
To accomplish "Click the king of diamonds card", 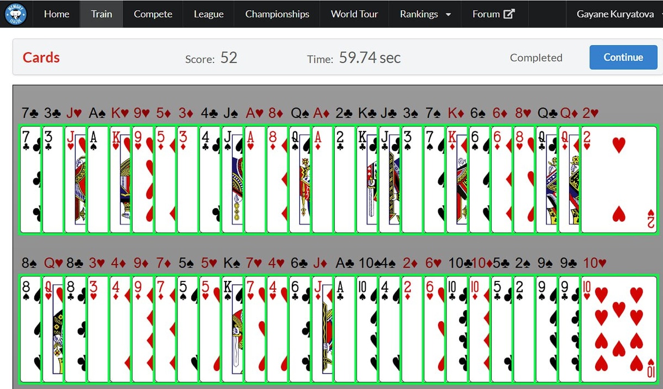I will [457, 179].
